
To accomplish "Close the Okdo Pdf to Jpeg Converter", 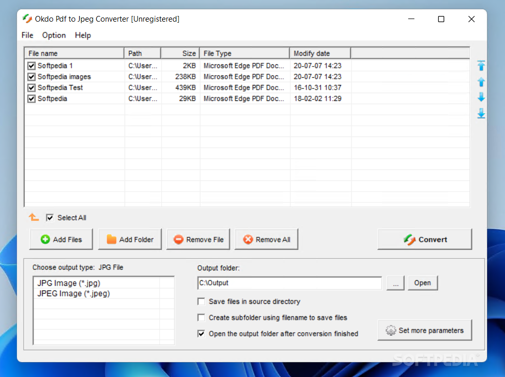I will coord(472,19).
